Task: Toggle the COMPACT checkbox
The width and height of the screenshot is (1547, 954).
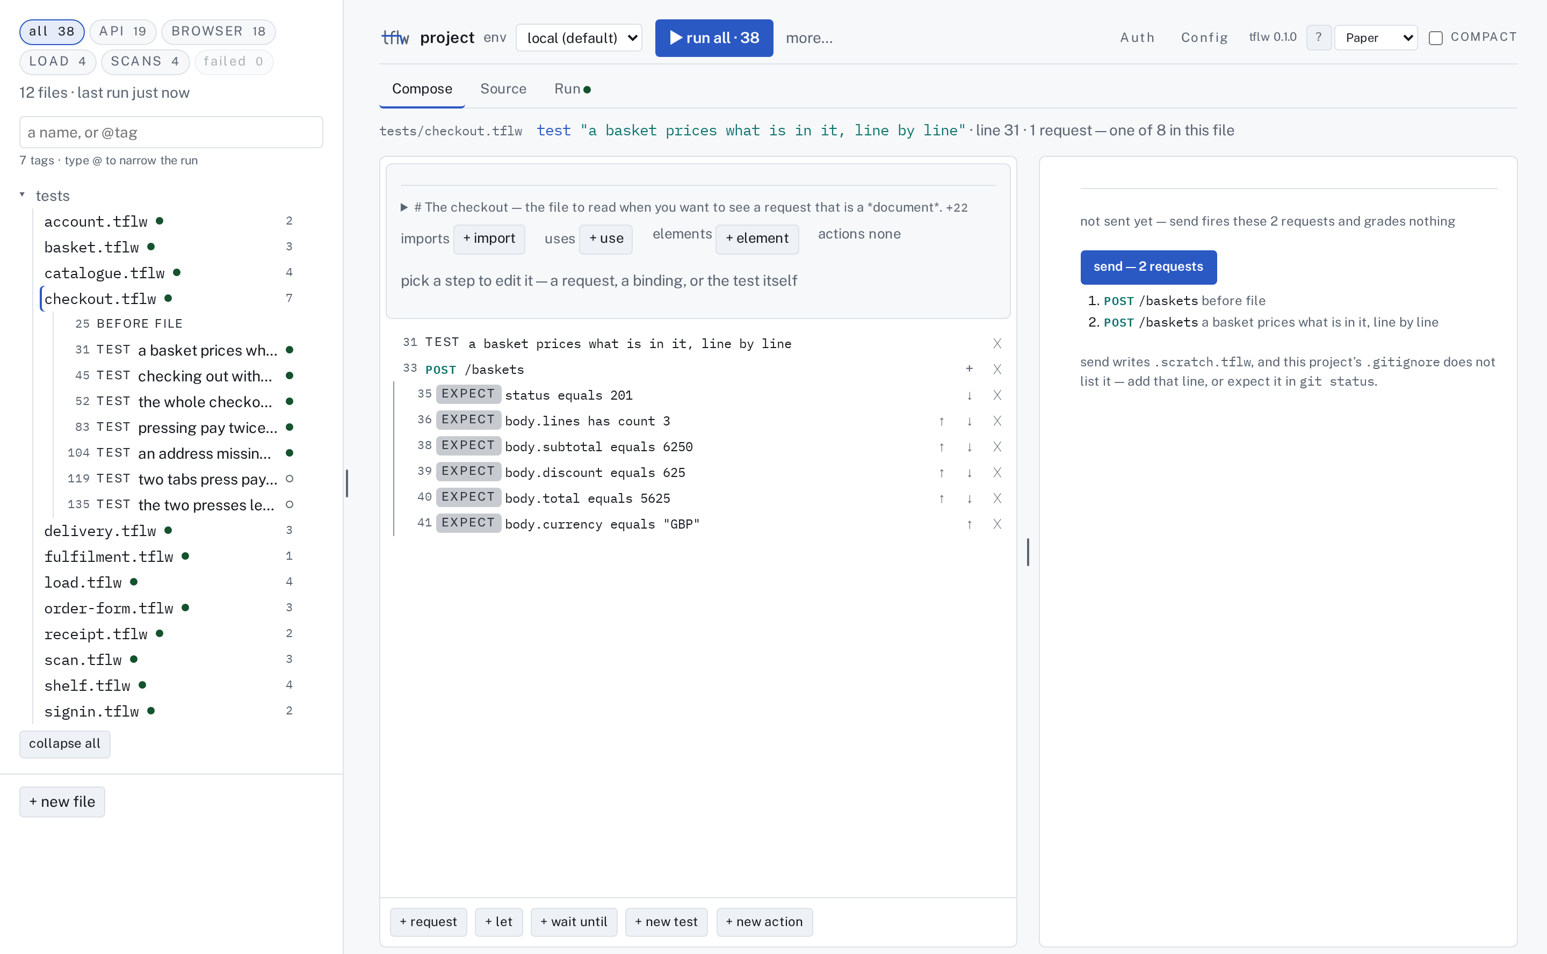Action: (1435, 38)
